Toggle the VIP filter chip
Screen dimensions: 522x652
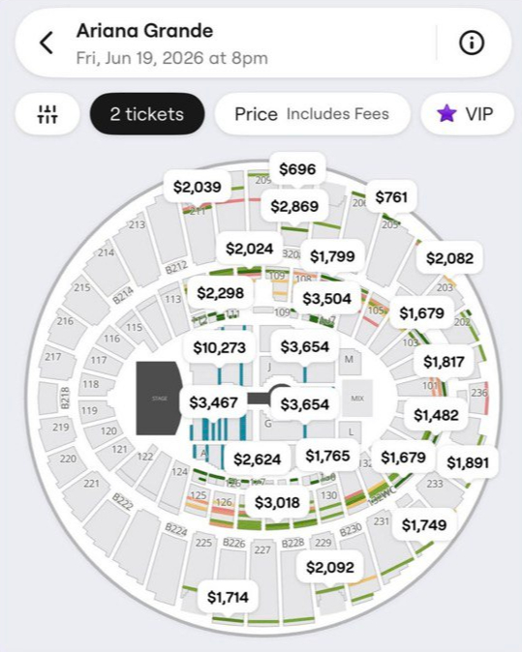pos(467,114)
